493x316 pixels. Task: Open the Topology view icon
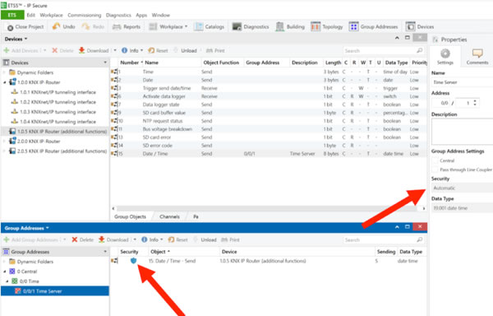pos(316,27)
